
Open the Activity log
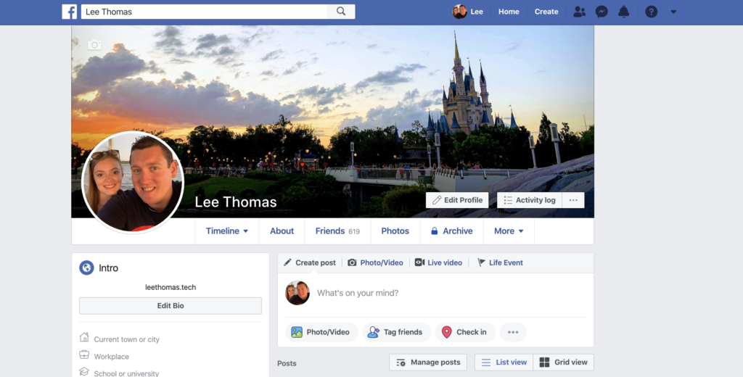coord(529,200)
